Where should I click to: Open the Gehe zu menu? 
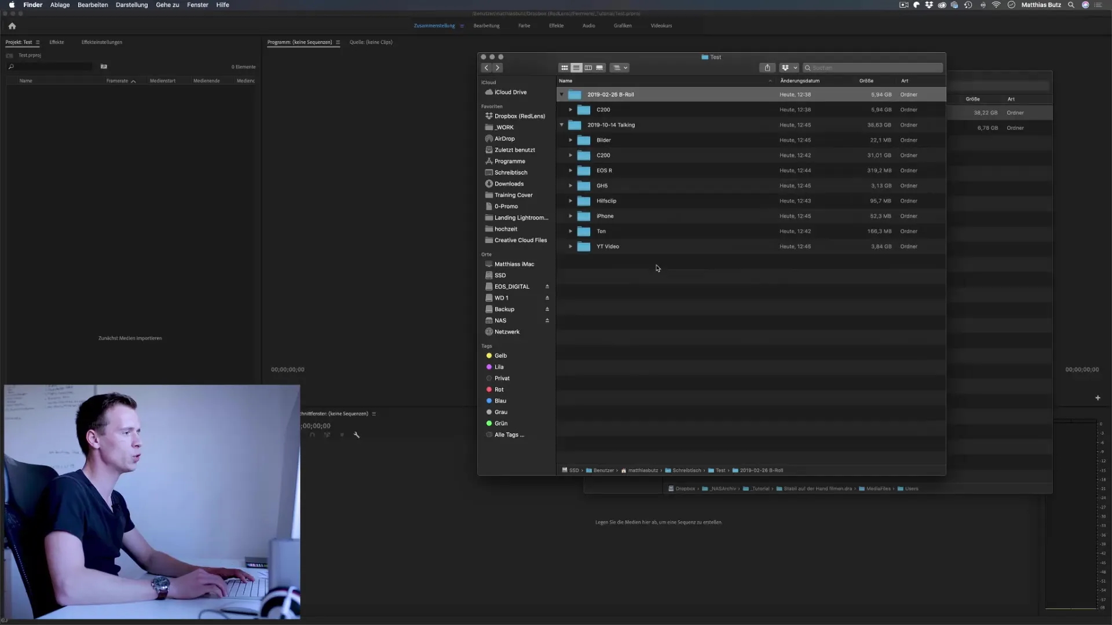167,5
